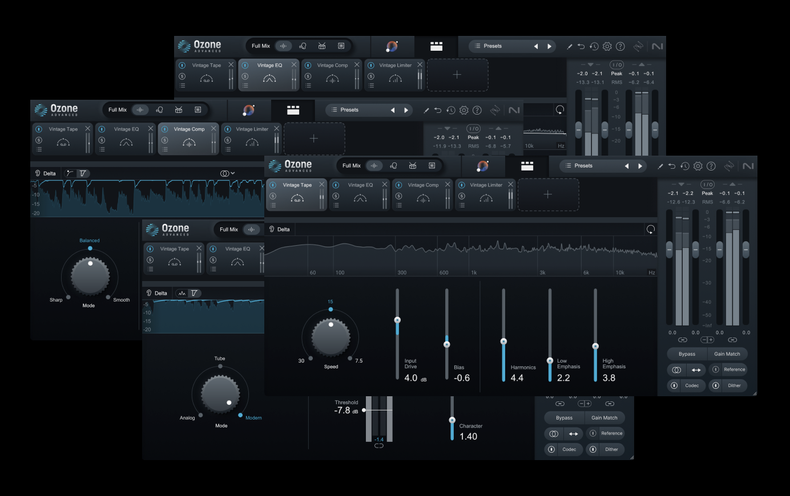Toggle Dither power button in front window

tap(716, 385)
